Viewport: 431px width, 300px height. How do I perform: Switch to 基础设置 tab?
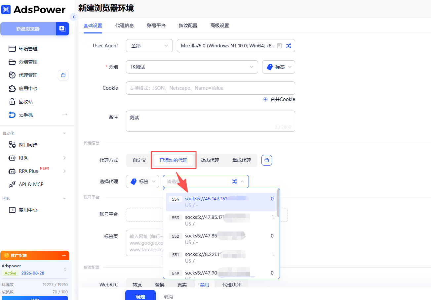click(x=93, y=25)
